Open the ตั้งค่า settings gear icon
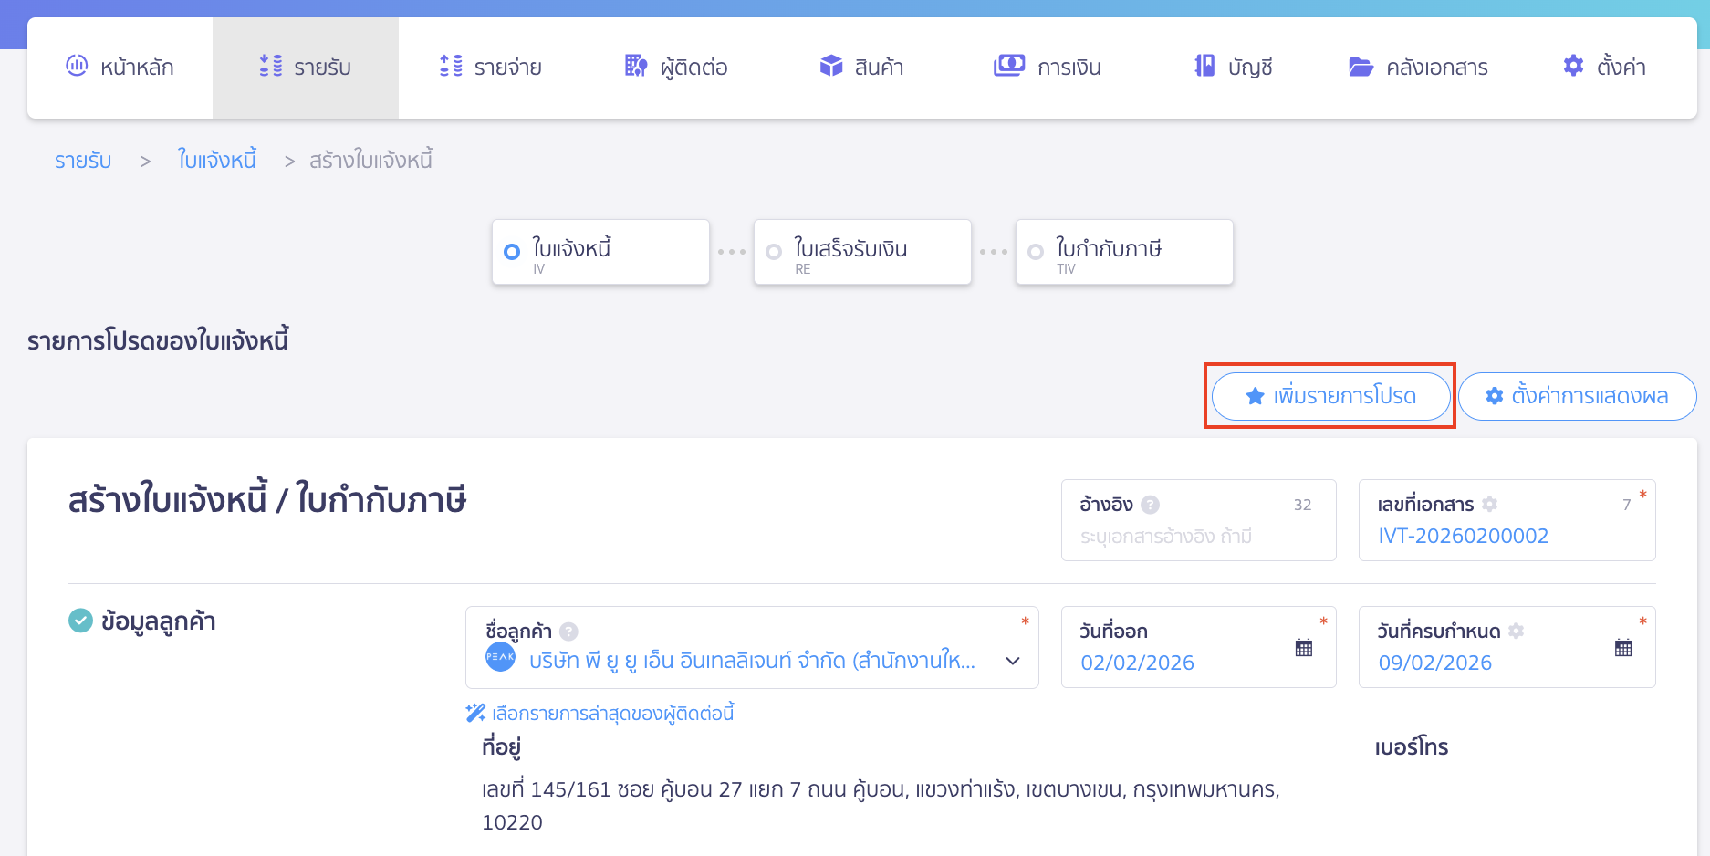 coord(1572,65)
